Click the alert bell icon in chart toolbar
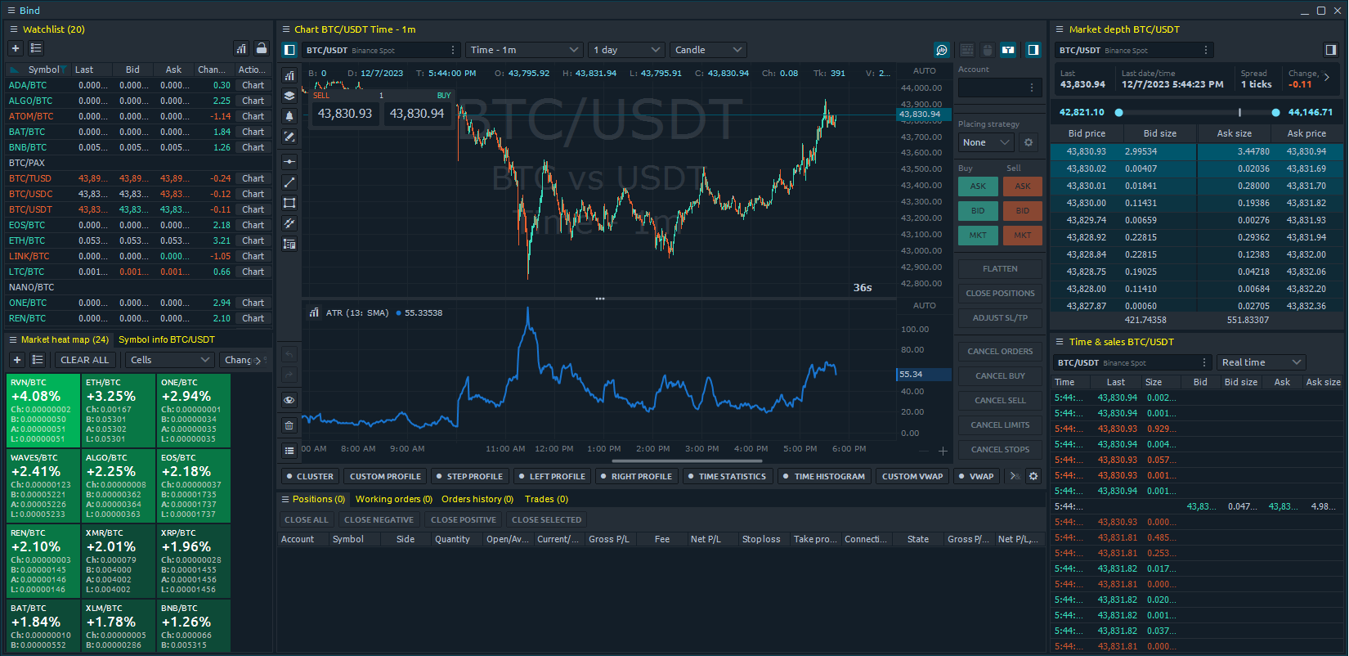This screenshot has width=1349, height=656. coord(289,116)
